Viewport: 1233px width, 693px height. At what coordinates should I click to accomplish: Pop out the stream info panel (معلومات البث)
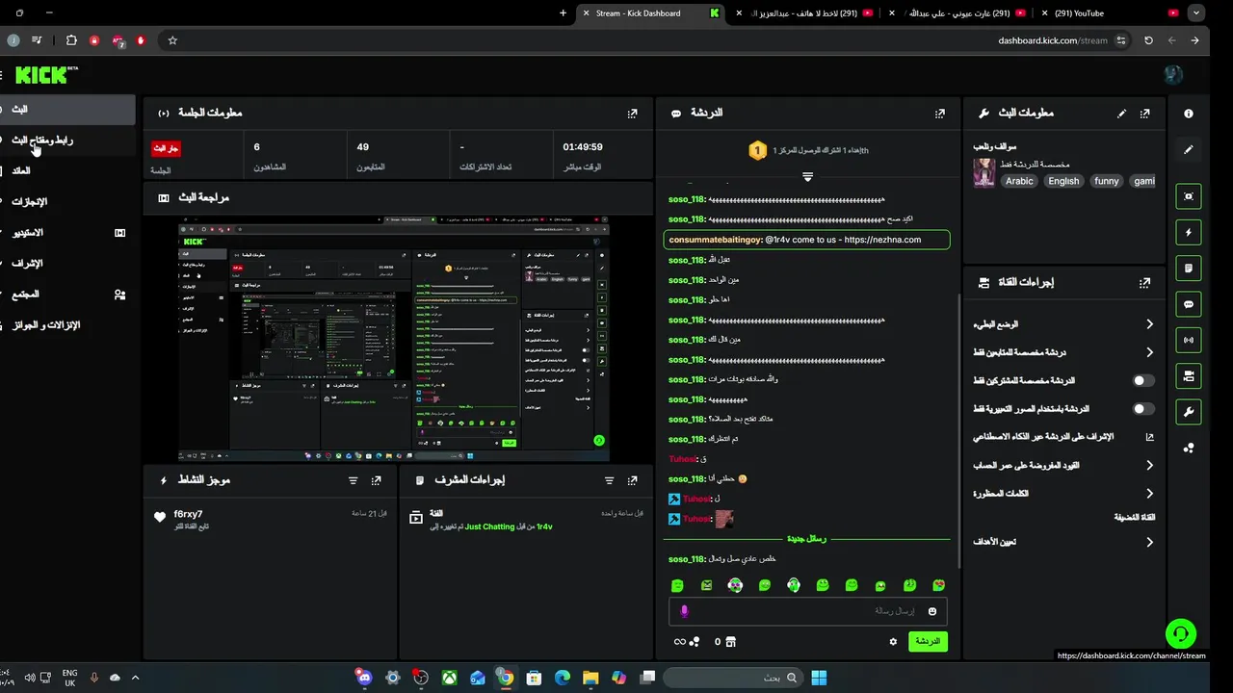point(1144,114)
